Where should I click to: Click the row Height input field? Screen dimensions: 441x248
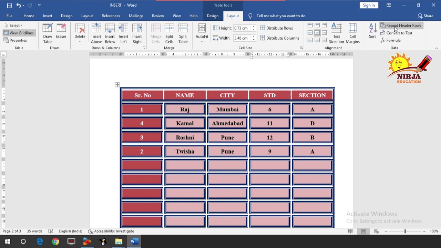[242, 28]
